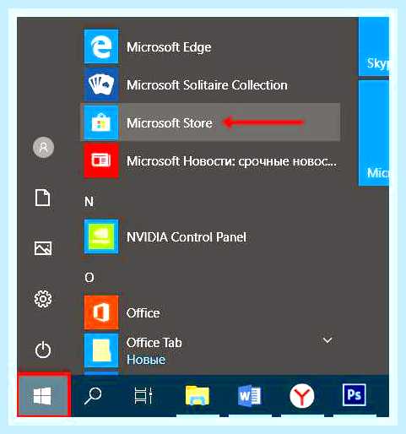Open the Microsoft Edge app icon
This screenshot has height=434, width=406.
pos(101,46)
